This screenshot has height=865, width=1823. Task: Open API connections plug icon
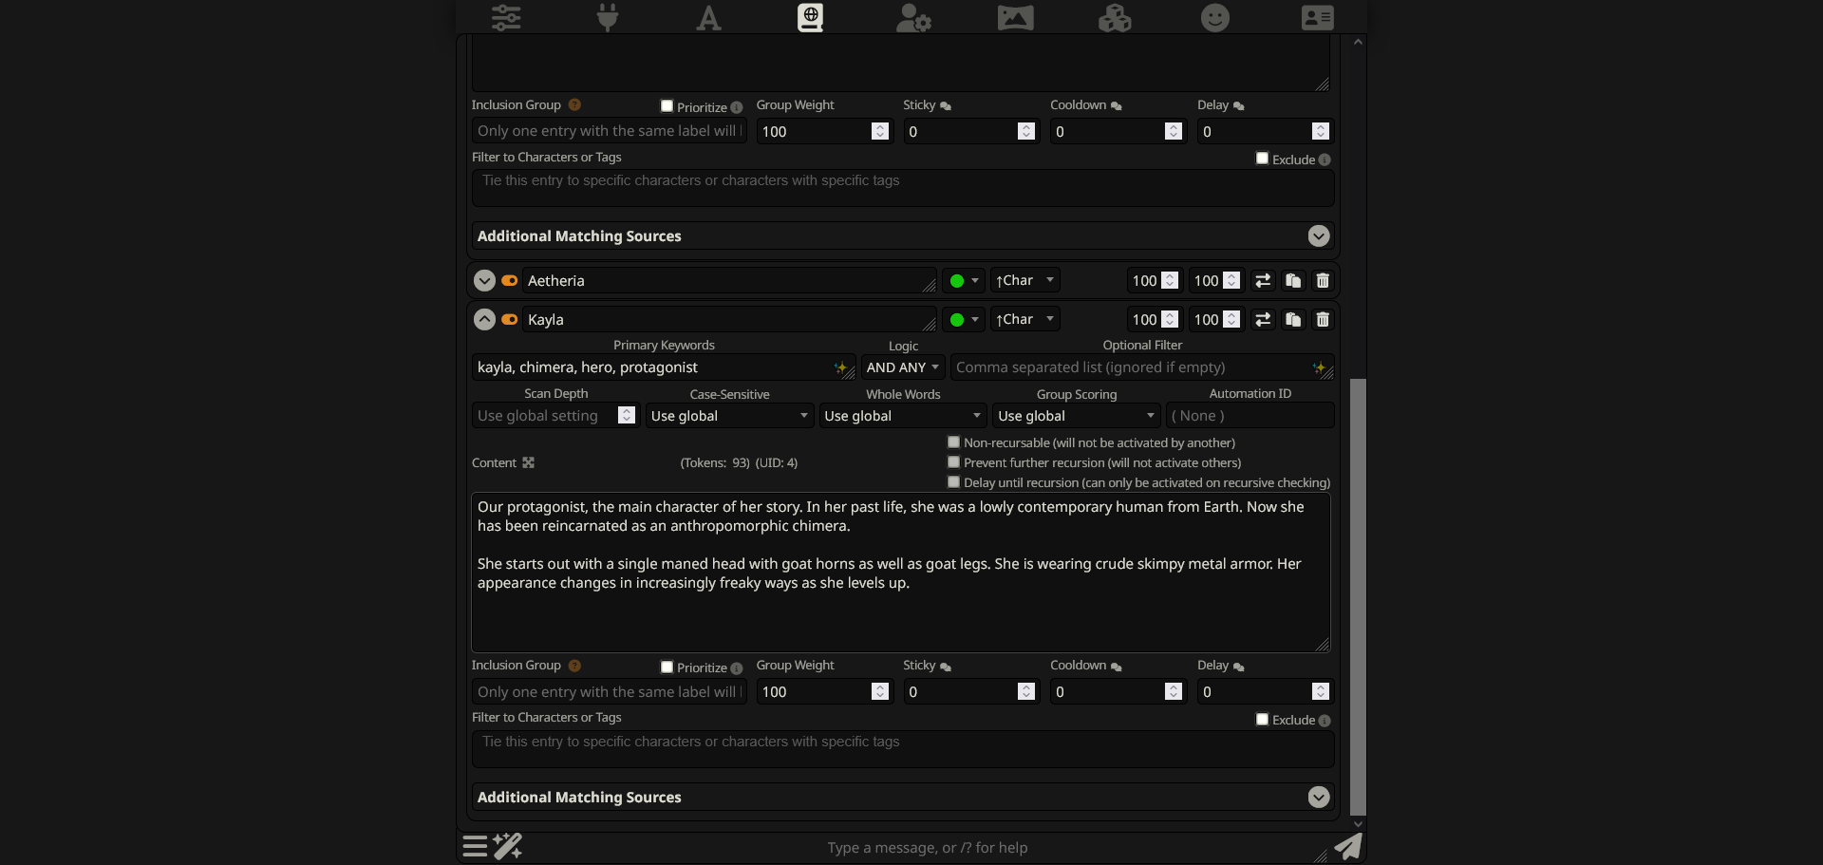click(x=608, y=17)
